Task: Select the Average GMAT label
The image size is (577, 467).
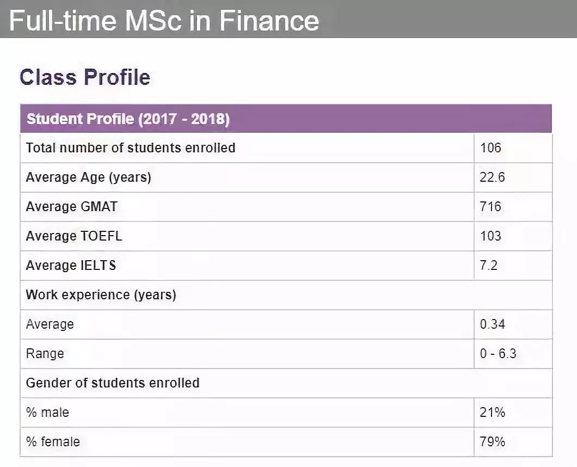Action: (71, 206)
